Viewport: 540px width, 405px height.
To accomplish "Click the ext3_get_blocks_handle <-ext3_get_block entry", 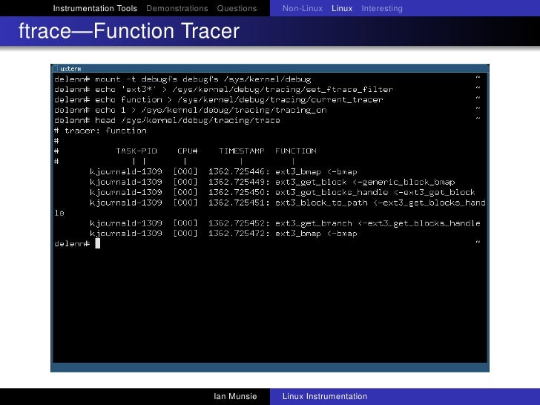I will pos(375,192).
